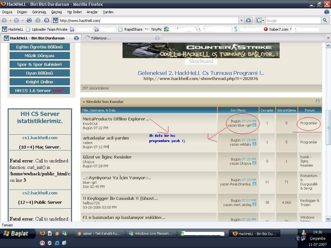Open the Görünüm menu
The width and height of the screenshot is (331, 248).
[39, 12]
